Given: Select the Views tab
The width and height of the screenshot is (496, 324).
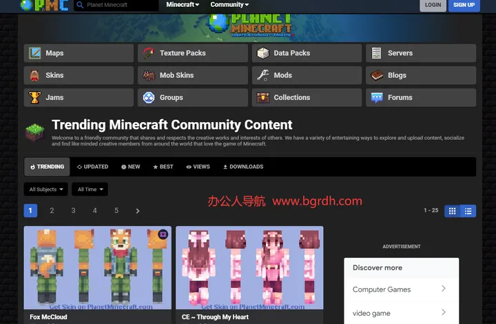Looking at the screenshot, I should [x=198, y=167].
